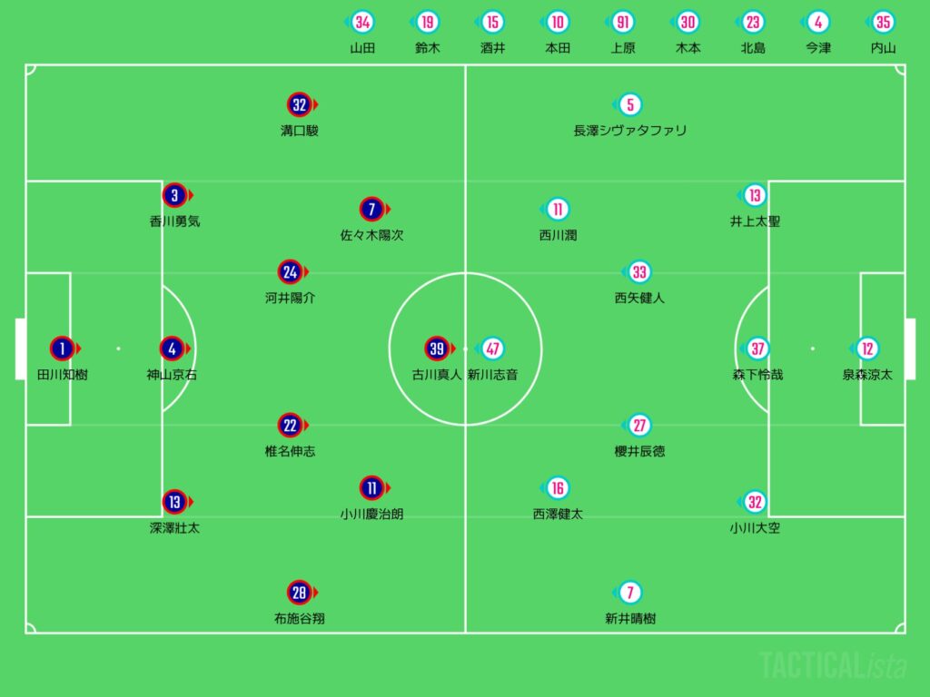Click white marker 5 長澤シヴァタファリ

(x=630, y=104)
